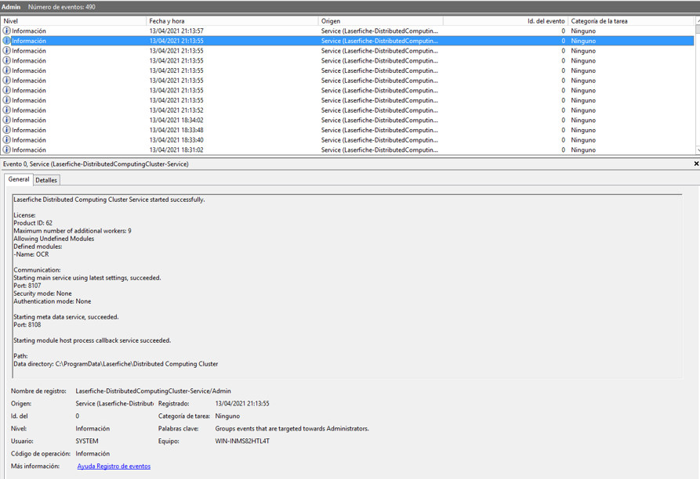The image size is (700, 479).
Task: Click the 'started successfully' message line
Action: point(109,200)
